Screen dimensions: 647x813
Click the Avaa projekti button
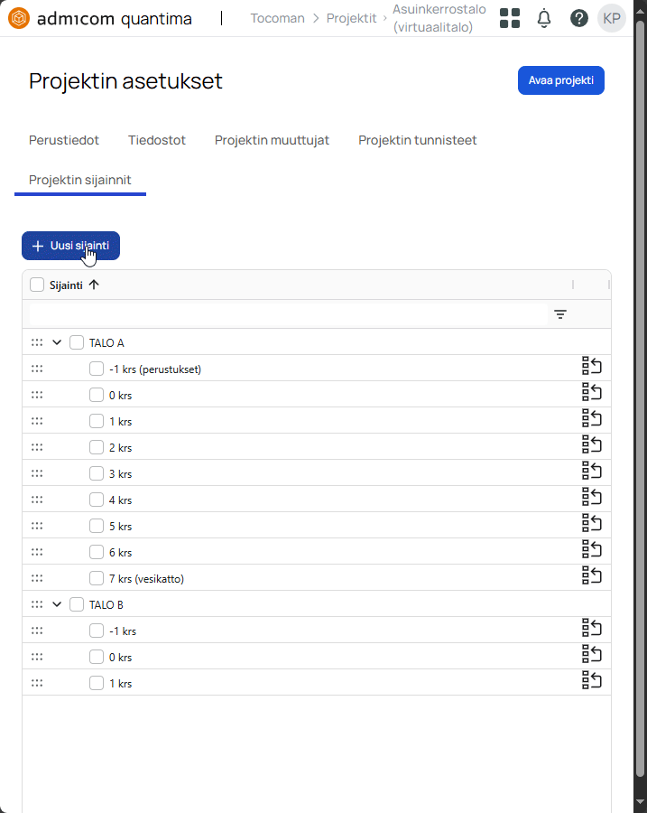561,80
